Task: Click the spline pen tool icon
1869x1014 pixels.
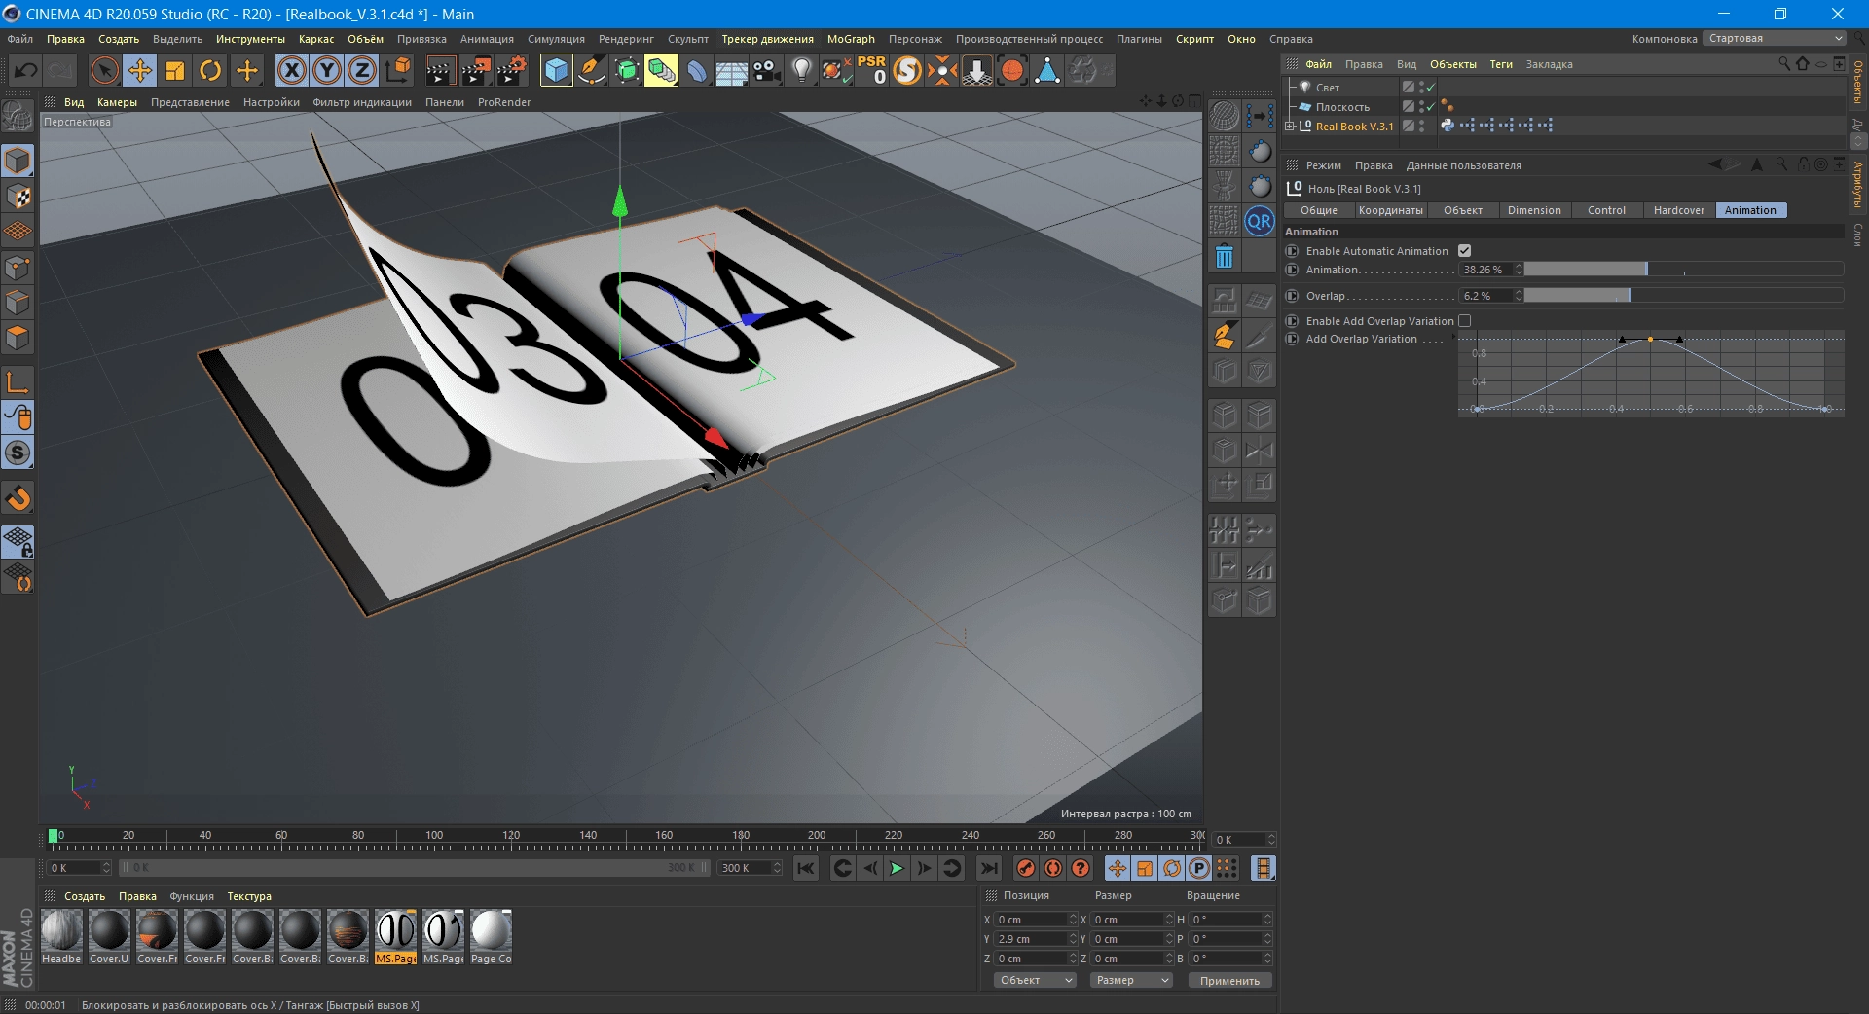Action: click(592, 70)
